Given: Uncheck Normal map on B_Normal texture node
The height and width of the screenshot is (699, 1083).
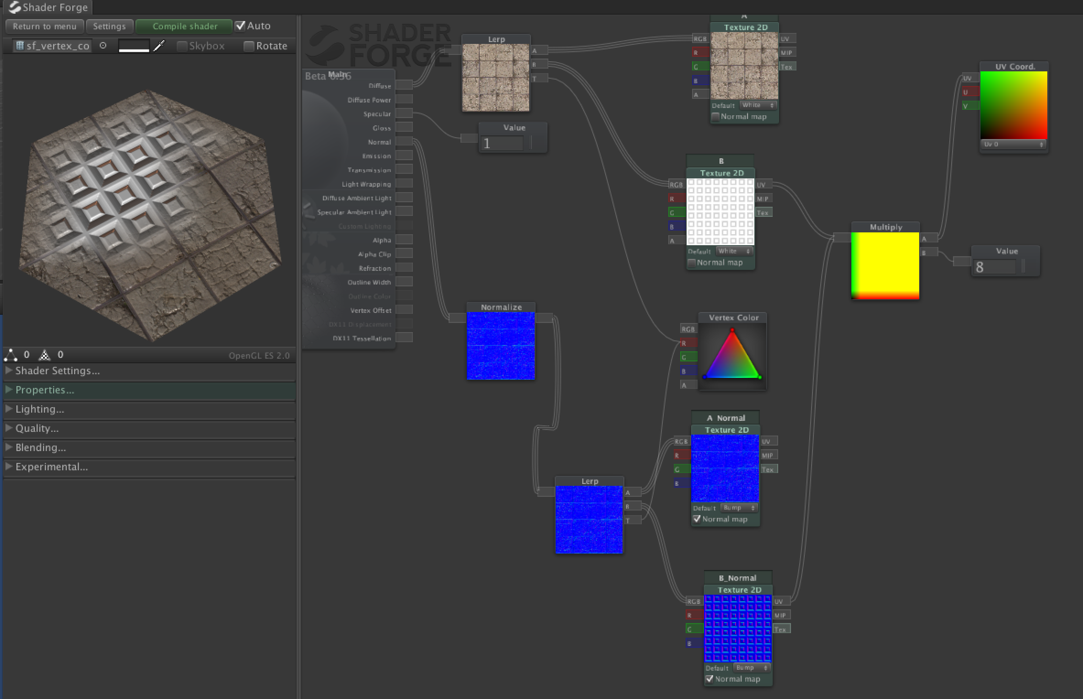Looking at the screenshot, I should (710, 679).
